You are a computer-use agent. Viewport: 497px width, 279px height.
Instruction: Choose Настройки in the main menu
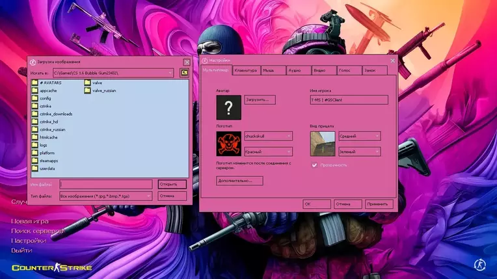(x=29, y=241)
